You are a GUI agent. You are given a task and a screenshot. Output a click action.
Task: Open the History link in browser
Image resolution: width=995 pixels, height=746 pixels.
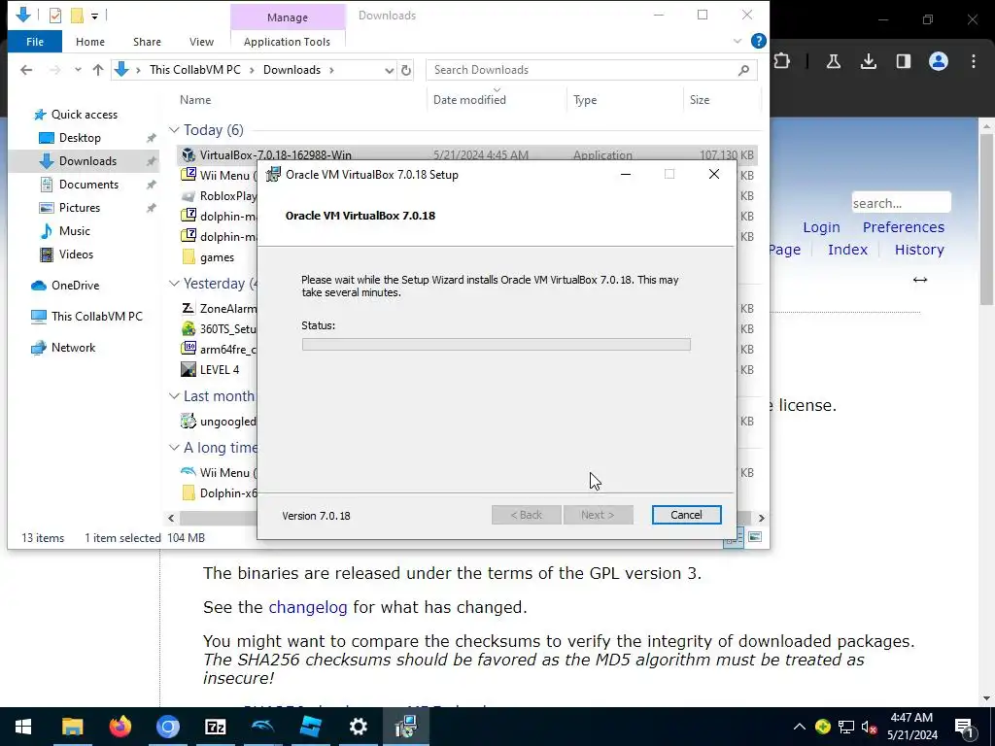[x=919, y=250]
